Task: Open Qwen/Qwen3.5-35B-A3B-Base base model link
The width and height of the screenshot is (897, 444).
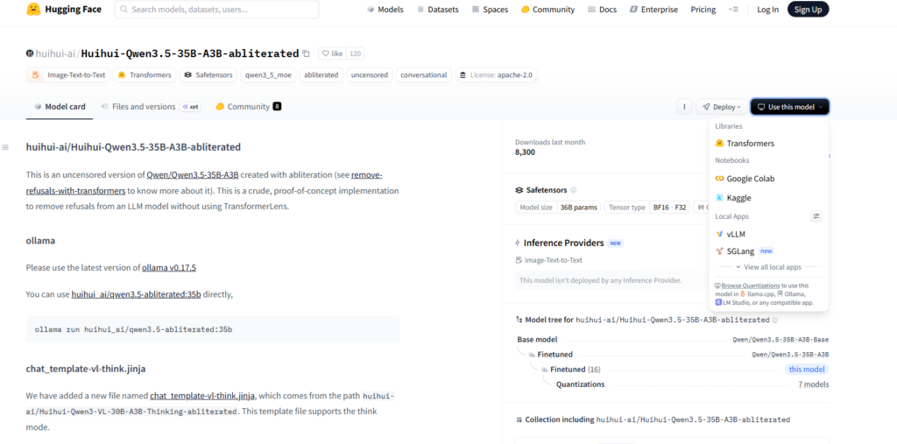Action: pos(780,340)
